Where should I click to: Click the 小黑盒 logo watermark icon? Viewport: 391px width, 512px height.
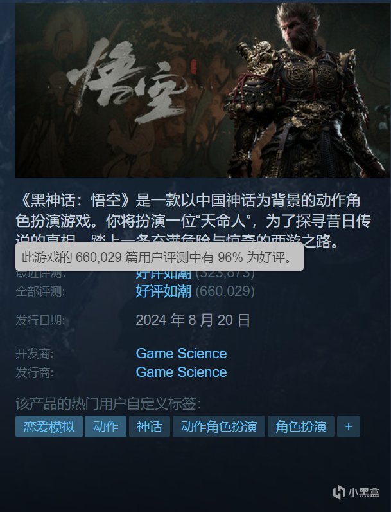click(339, 493)
